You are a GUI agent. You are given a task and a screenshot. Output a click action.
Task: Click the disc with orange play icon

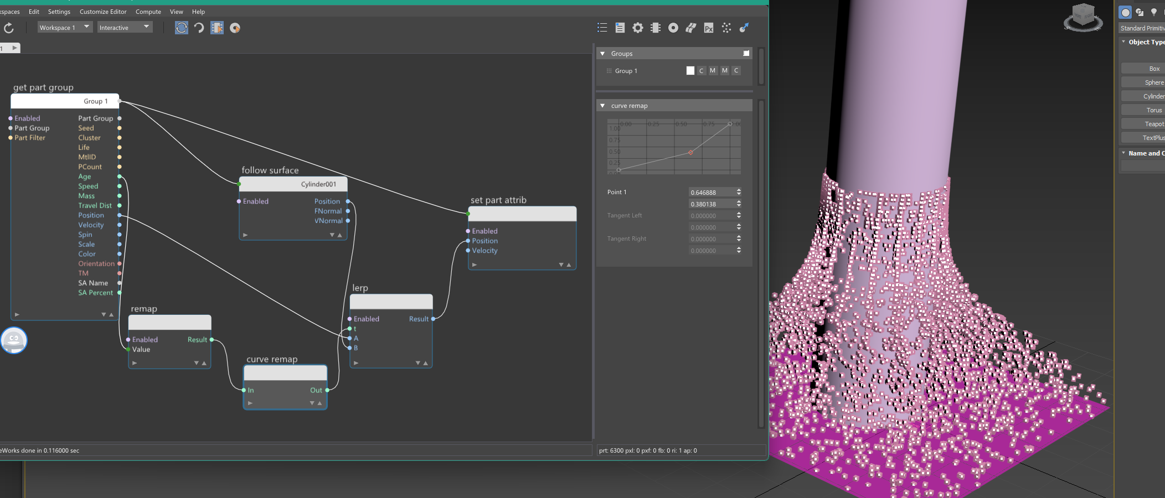tap(235, 28)
